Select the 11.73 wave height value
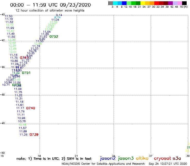Screen dimensions: 190x166 click(x=23, y=63)
